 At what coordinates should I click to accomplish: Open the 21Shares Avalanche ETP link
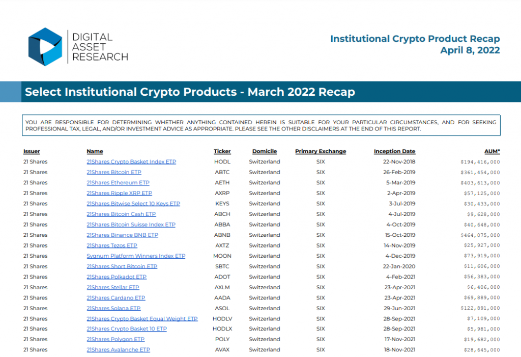[x=118, y=350]
